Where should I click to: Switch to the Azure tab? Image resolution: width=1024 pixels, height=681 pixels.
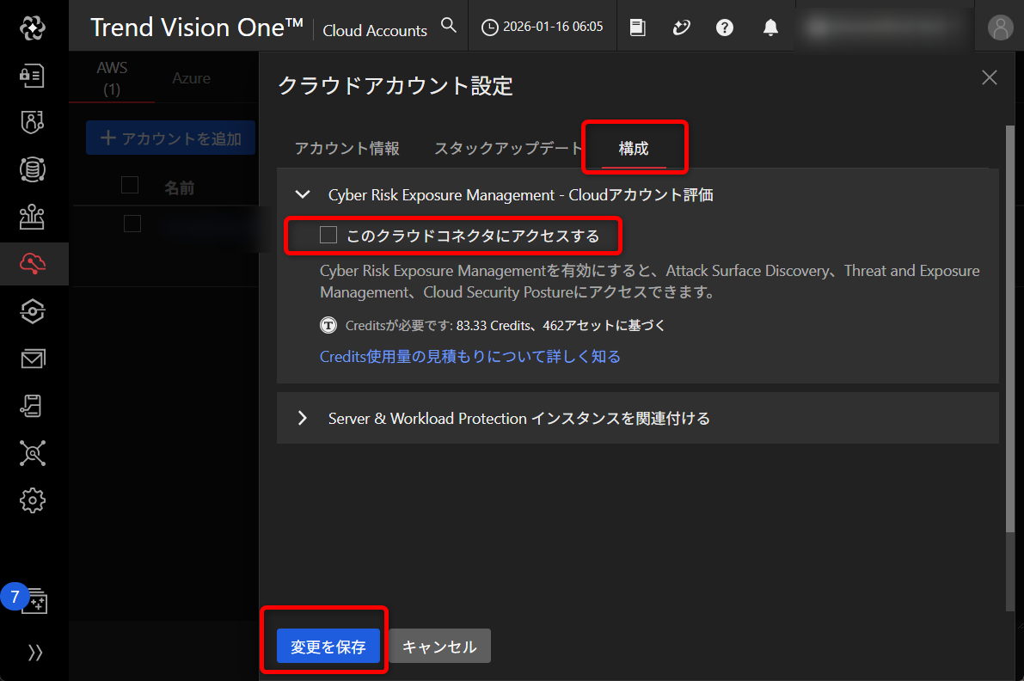click(192, 77)
